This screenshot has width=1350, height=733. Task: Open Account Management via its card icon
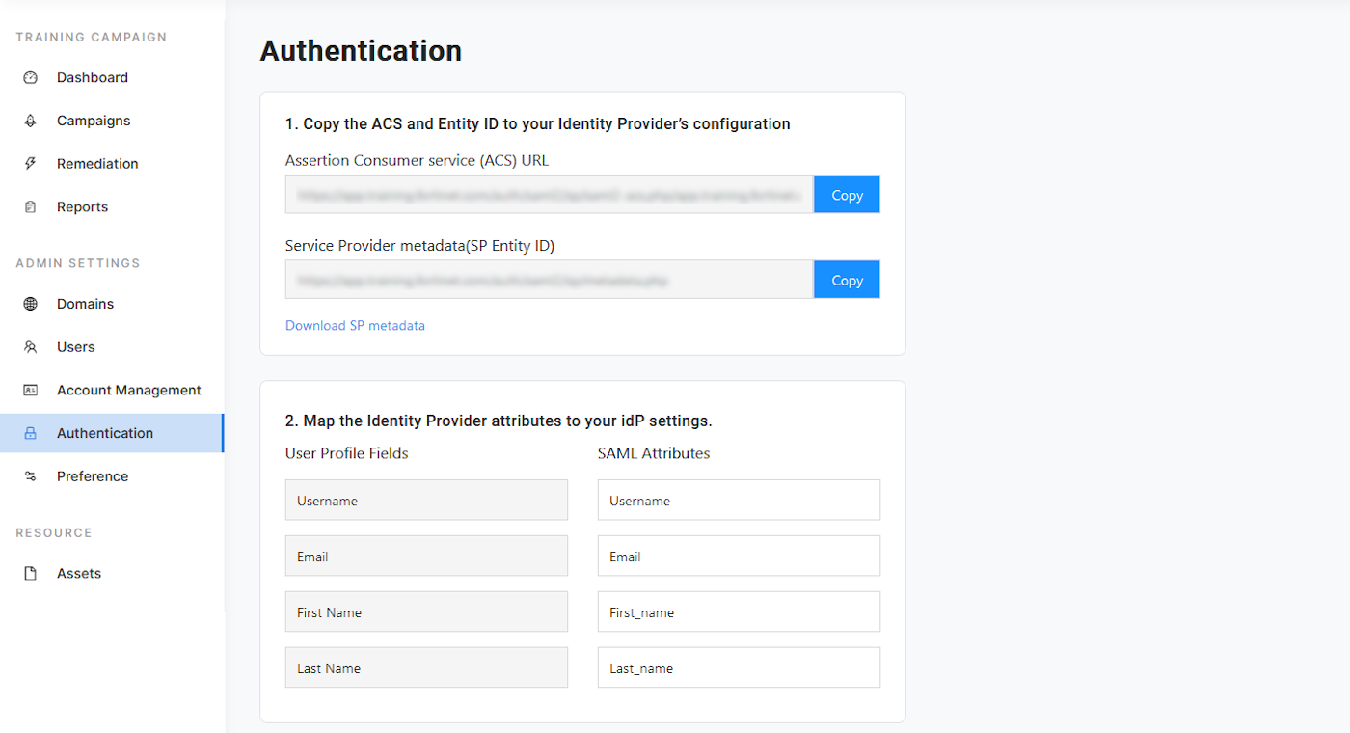[31, 390]
